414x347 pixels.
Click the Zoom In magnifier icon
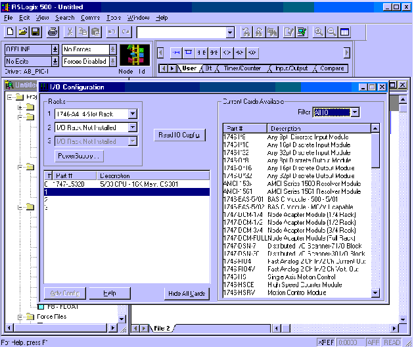coord(319,32)
